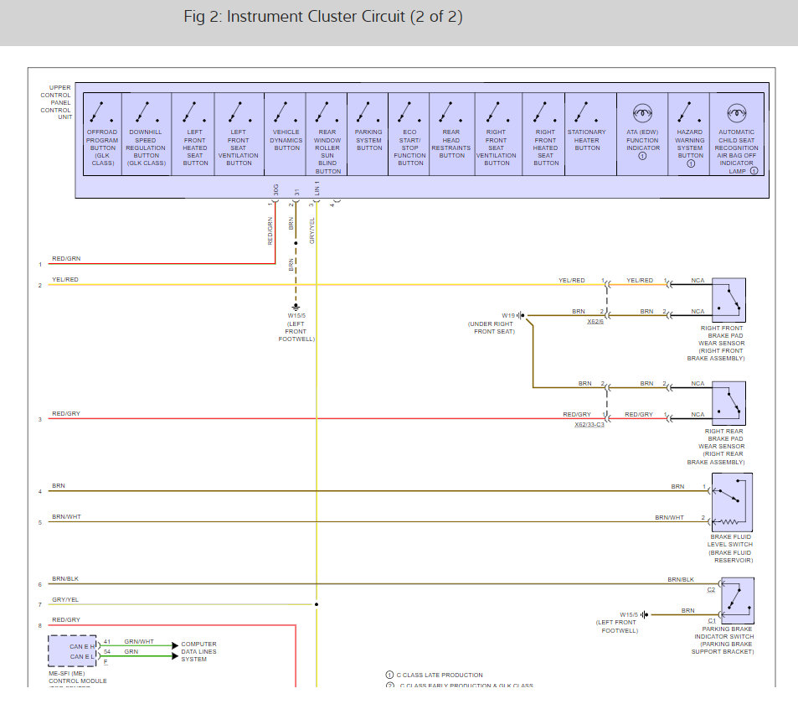Click the Parking Brake Support Bracket label

tap(723, 648)
